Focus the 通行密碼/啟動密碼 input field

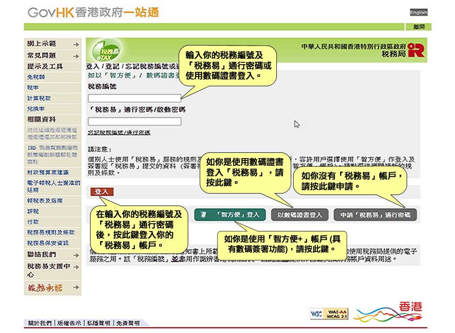tap(135, 121)
